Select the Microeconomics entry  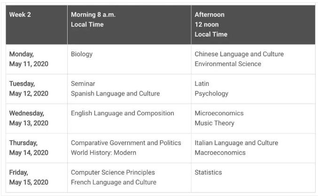tap(219, 113)
